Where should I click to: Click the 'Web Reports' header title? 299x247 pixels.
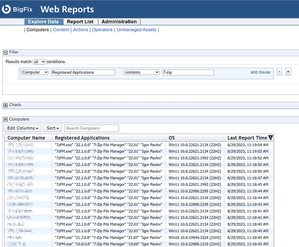tap(67, 9)
